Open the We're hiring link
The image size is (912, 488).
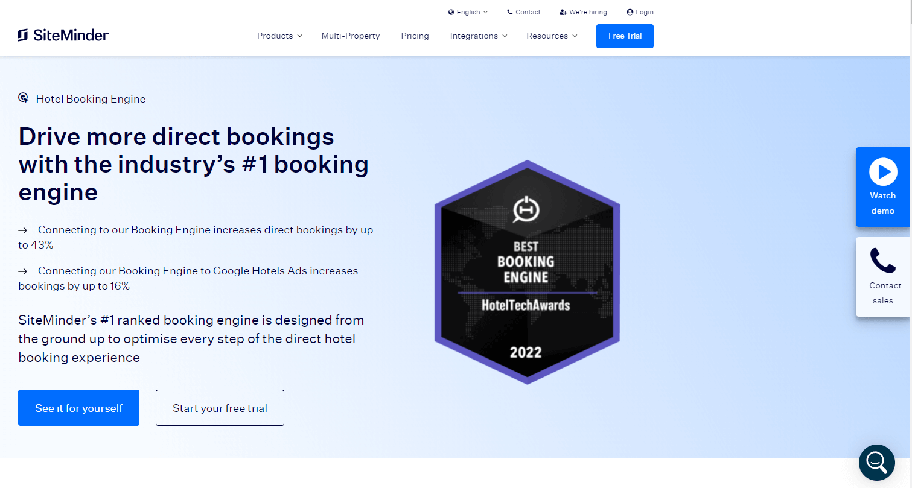[588, 12]
